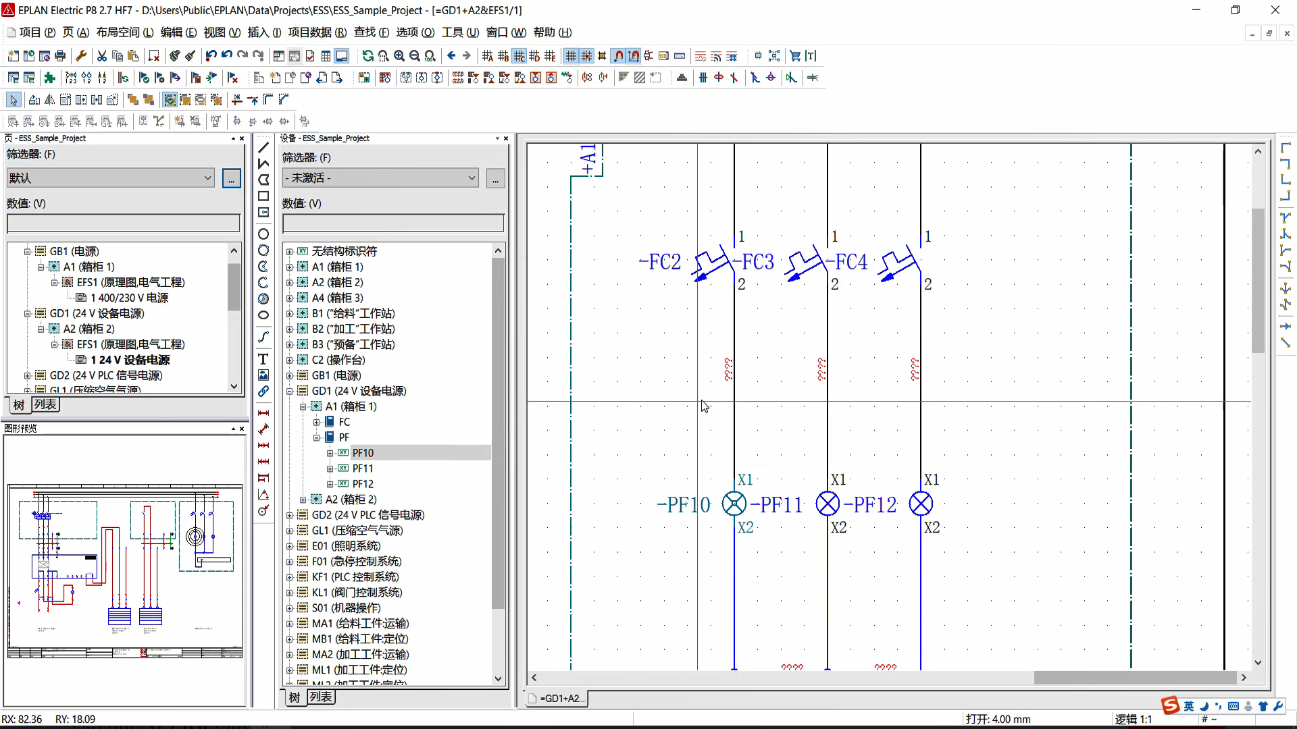Expand the FC node under A1
The height and width of the screenshot is (729, 1297).
coord(316,422)
